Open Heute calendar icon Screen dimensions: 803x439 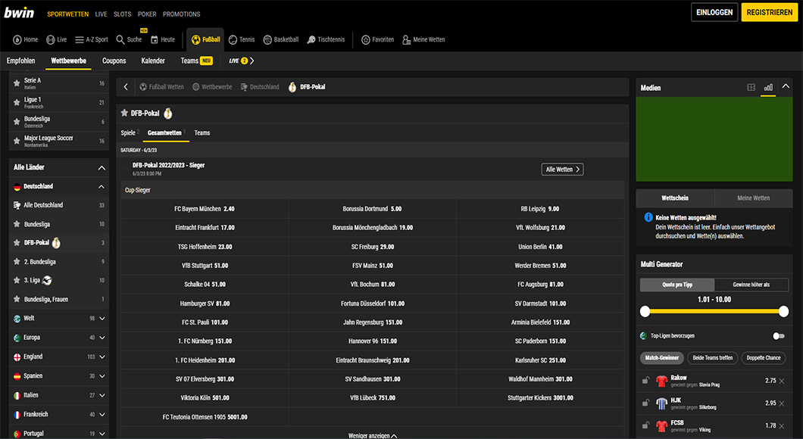[x=154, y=40]
